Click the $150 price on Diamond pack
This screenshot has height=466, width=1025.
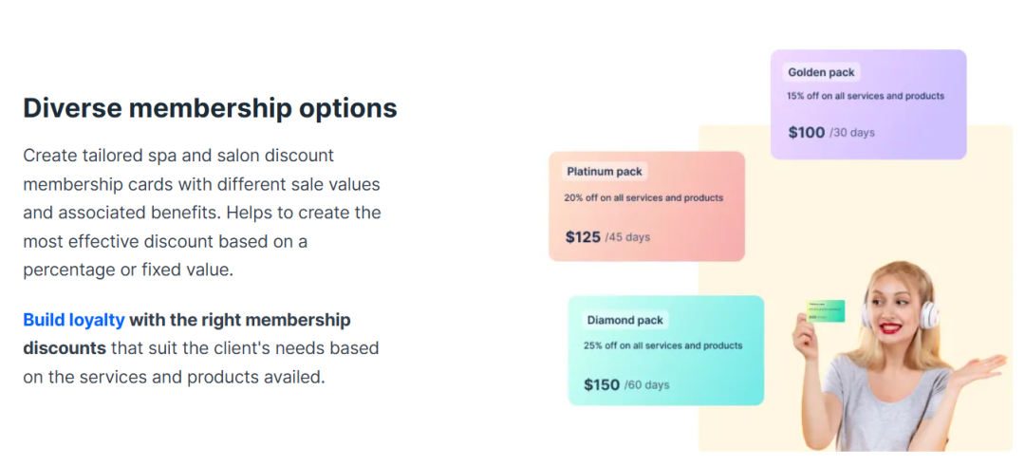[602, 385]
